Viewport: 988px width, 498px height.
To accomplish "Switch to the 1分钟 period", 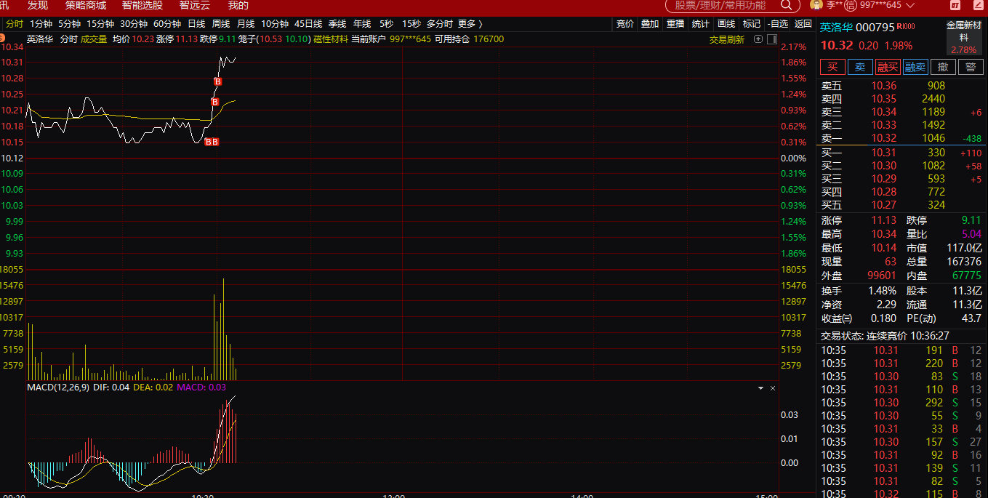I will click(x=41, y=24).
